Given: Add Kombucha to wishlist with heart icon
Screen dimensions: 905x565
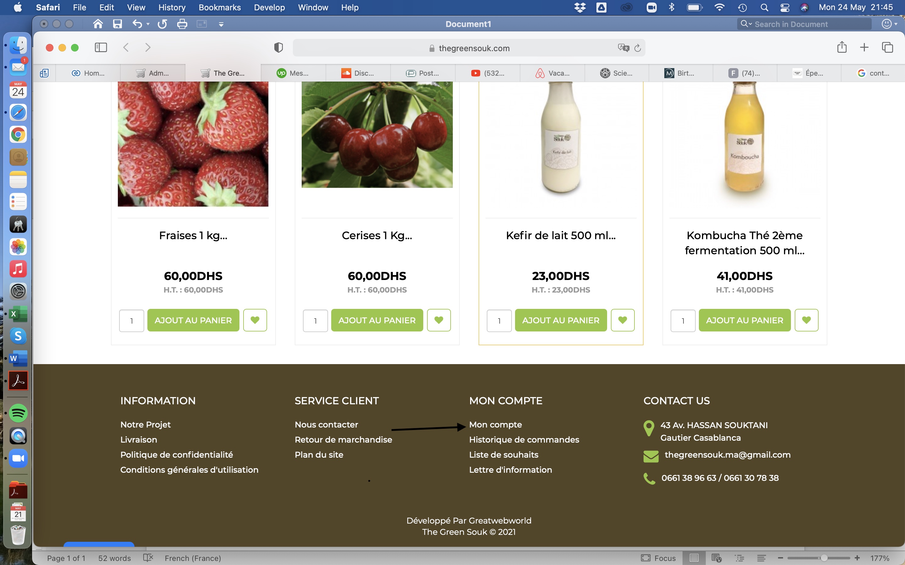Looking at the screenshot, I should 807,320.
